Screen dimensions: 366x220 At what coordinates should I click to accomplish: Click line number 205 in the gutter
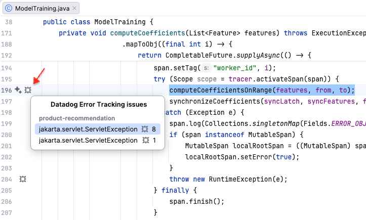[7, 190]
